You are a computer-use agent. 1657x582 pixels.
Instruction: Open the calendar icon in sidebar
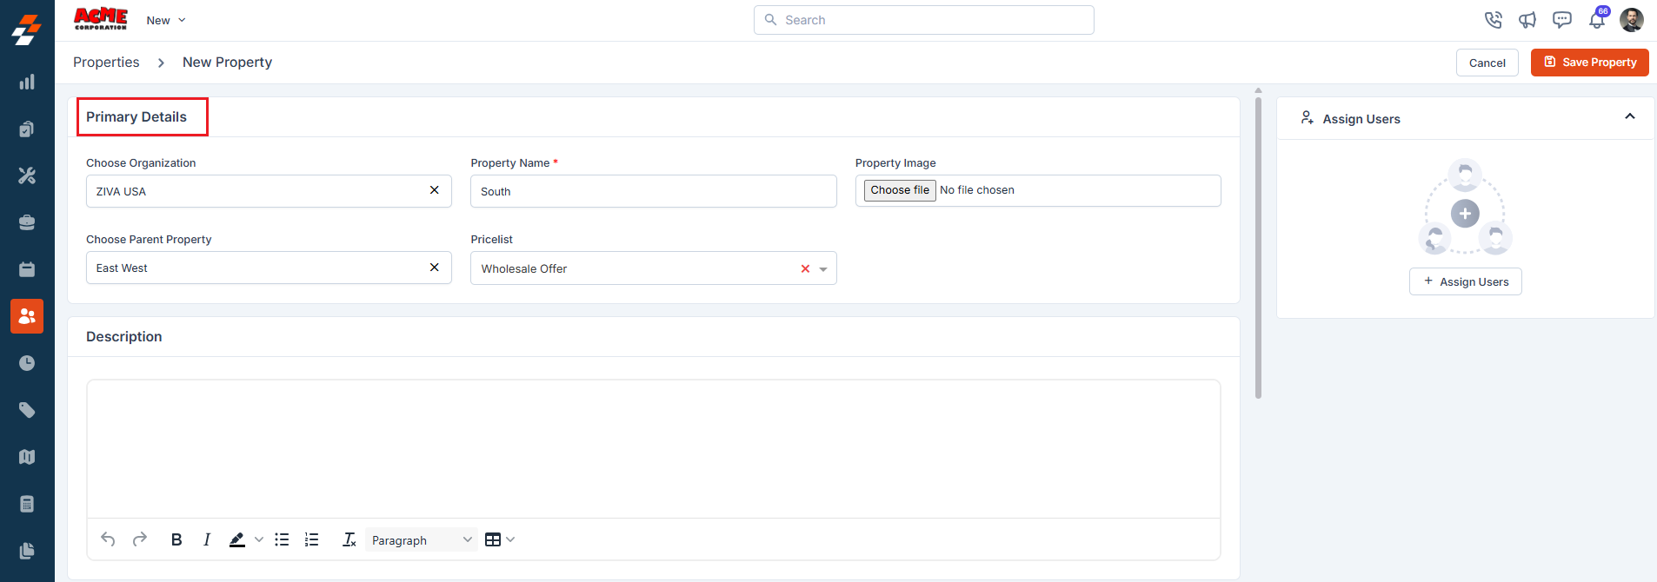click(x=27, y=269)
